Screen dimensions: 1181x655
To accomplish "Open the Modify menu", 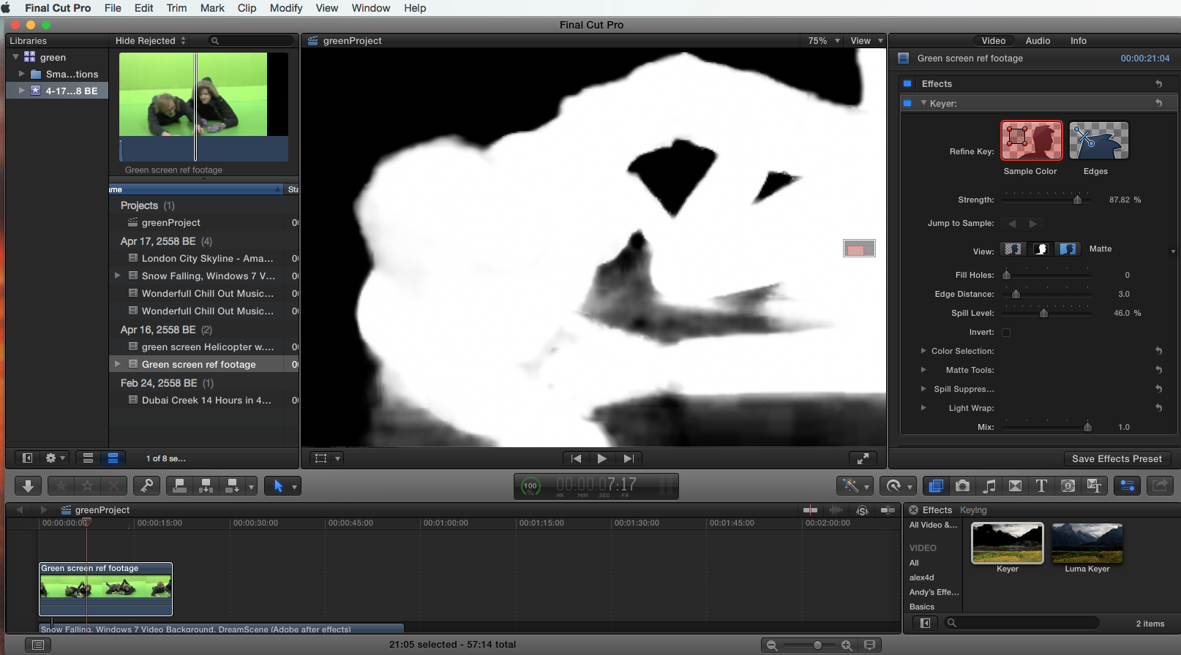I will (x=286, y=8).
